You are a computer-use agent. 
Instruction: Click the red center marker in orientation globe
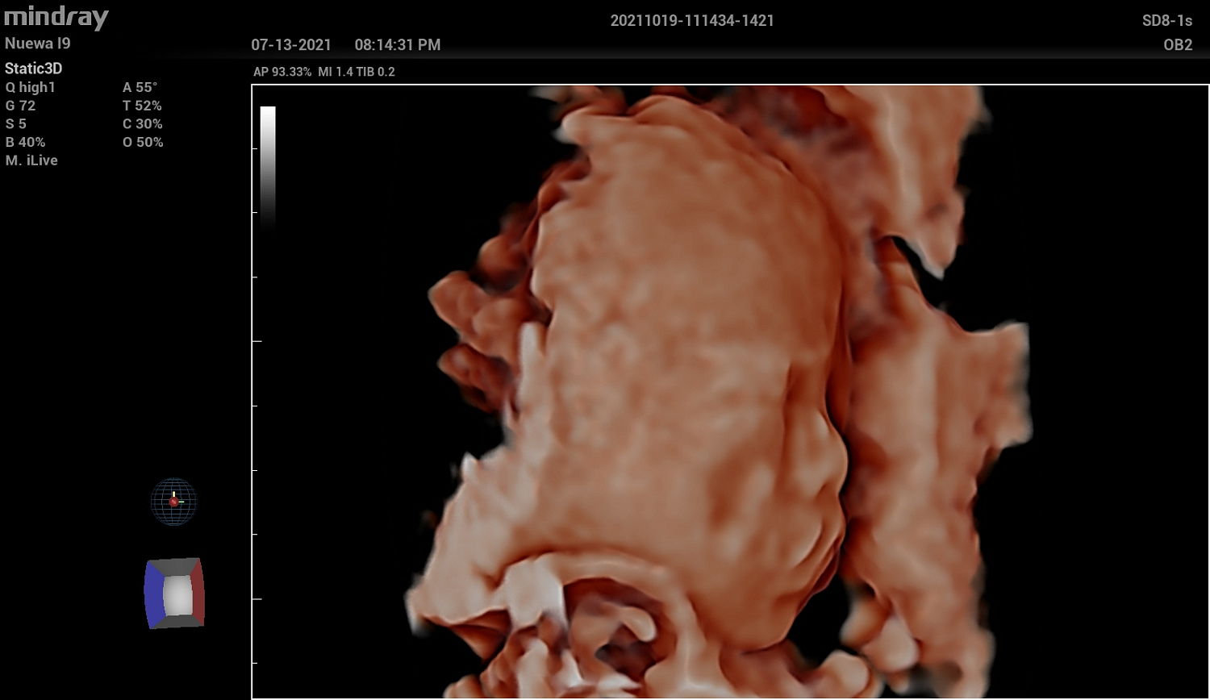tap(173, 502)
